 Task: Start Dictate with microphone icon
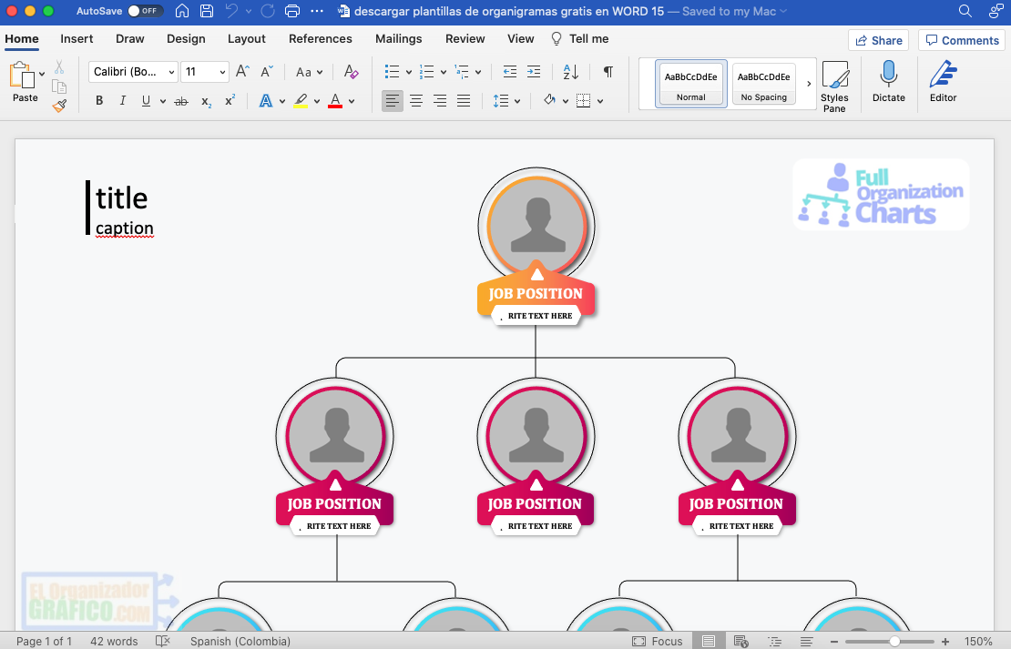[x=888, y=81]
